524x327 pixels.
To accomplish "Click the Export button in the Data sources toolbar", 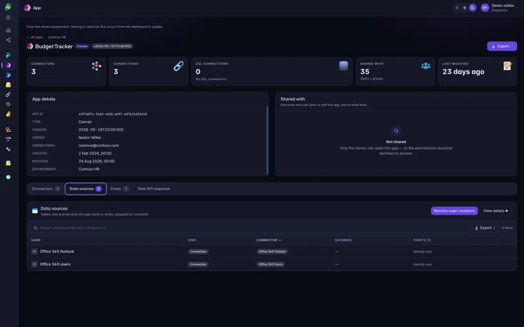I will pyautogui.click(x=485, y=228).
